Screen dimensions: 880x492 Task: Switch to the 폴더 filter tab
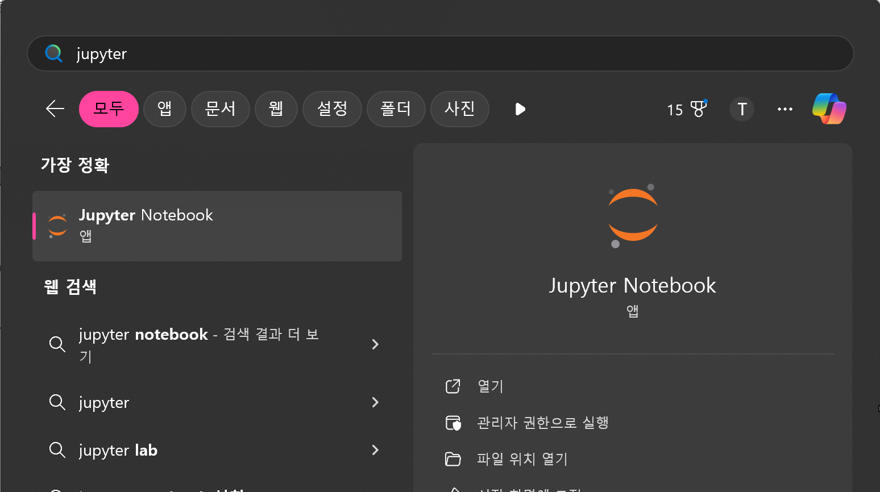(396, 109)
